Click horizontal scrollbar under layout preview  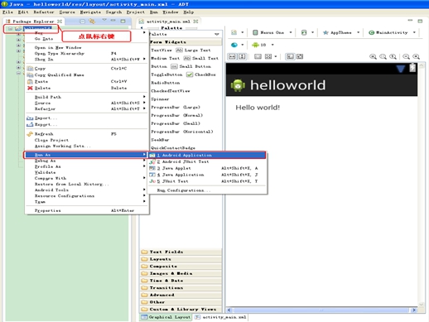click(x=321, y=310)
